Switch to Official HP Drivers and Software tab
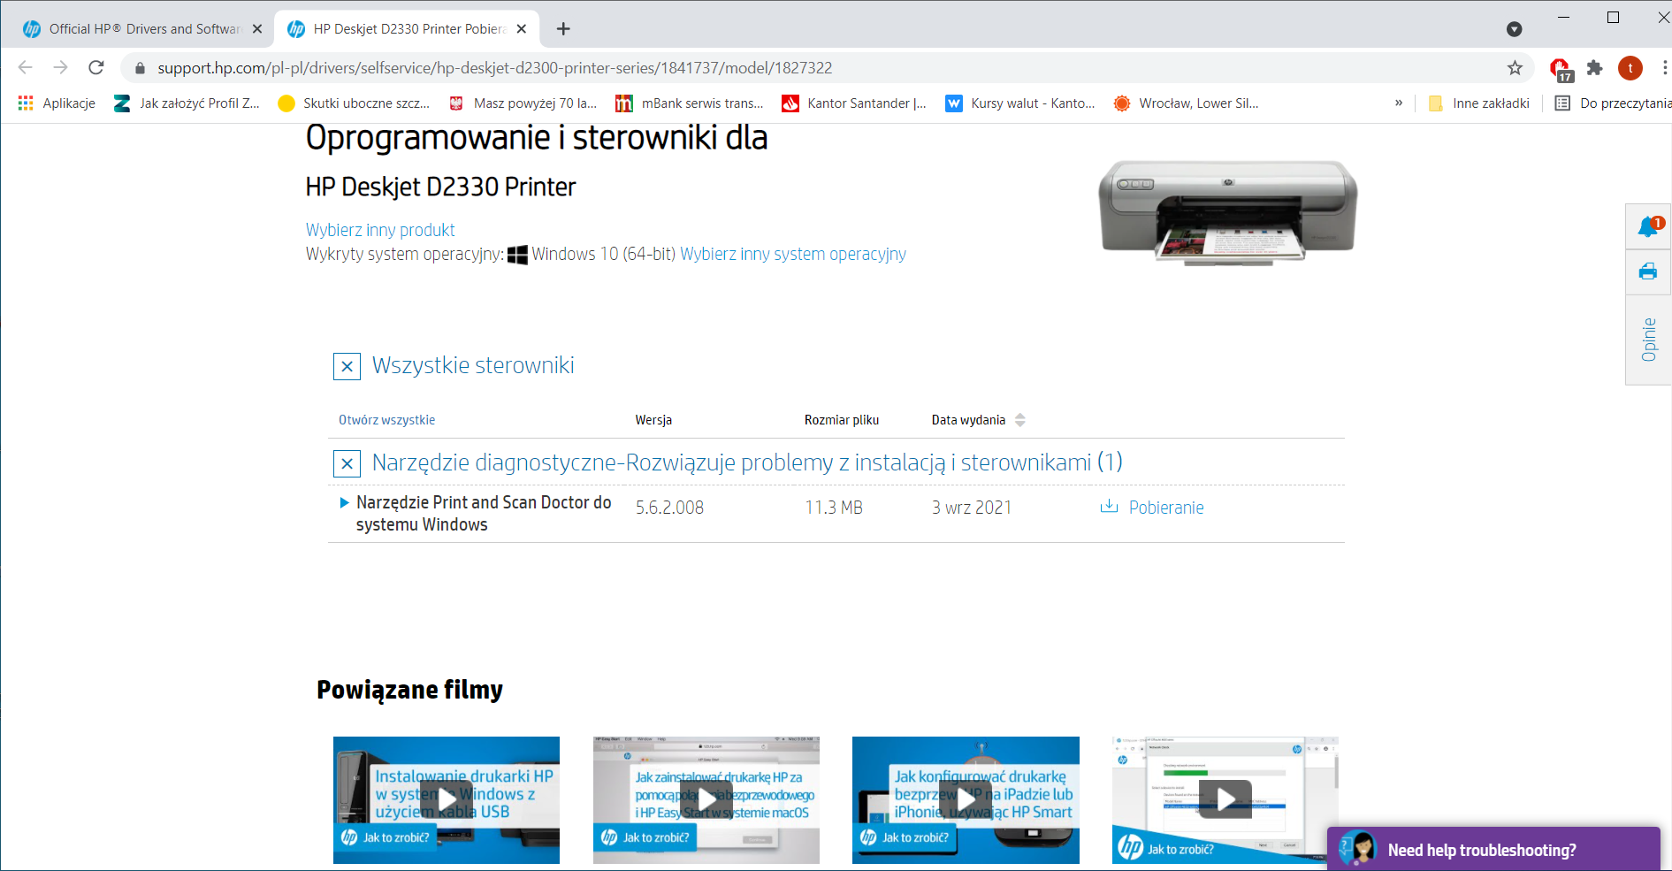1672x871 pixels. [x=141, y=29]
